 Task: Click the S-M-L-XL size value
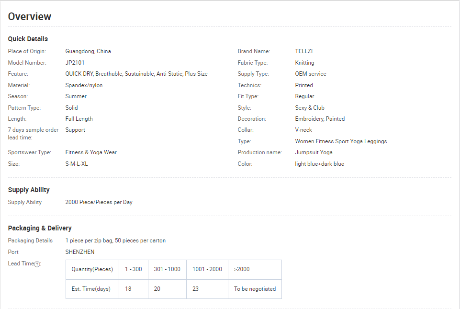point(77,164)
